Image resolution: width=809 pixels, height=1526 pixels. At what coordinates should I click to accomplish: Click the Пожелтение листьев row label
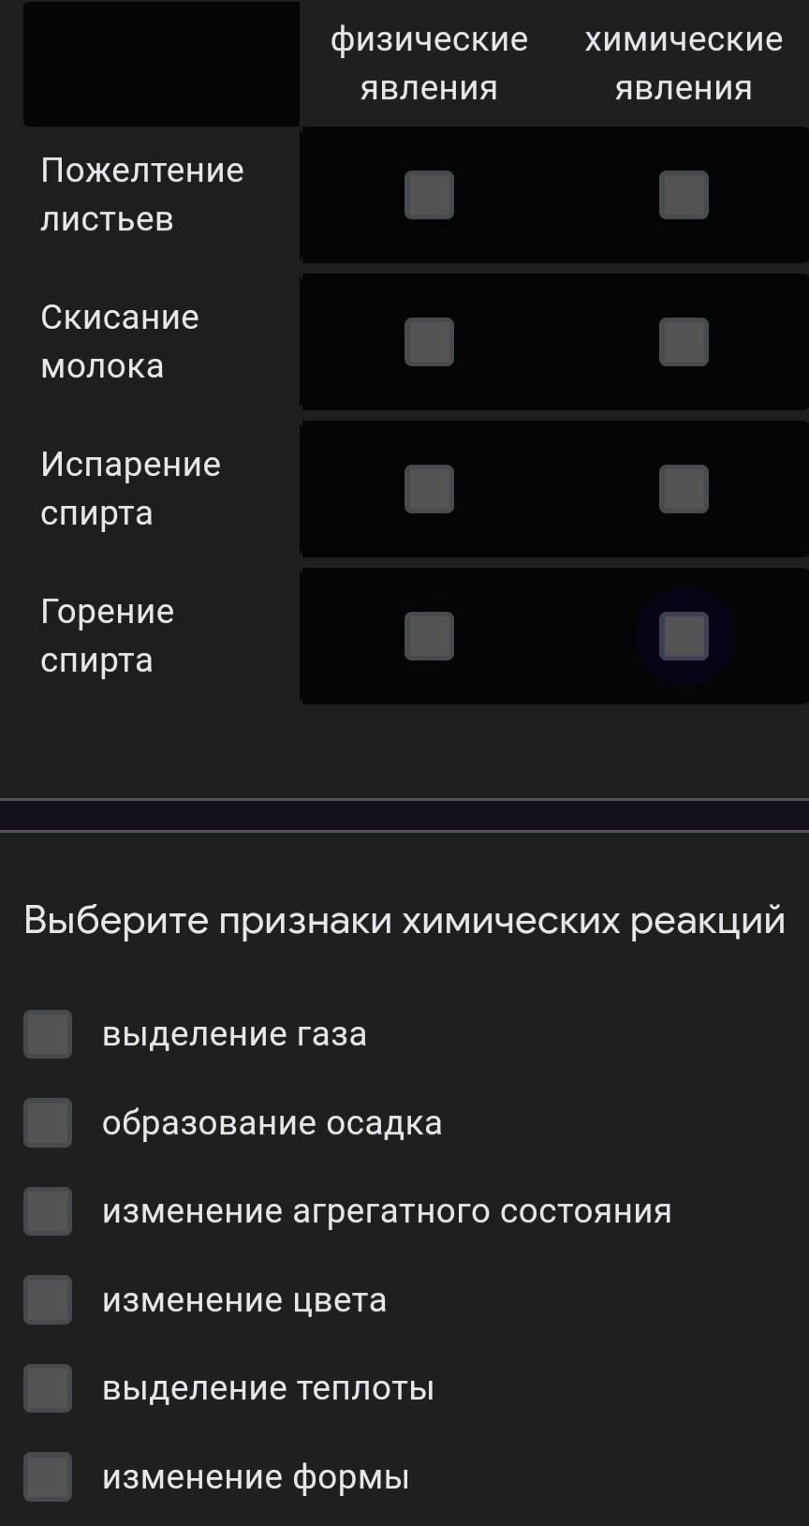142,195
